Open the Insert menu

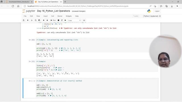pos(45,16)
